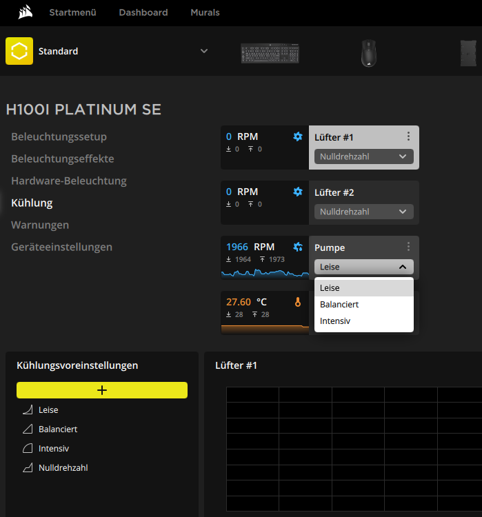Click the pump RPM history graph
482x517 pixels.
tap(265, 273)
